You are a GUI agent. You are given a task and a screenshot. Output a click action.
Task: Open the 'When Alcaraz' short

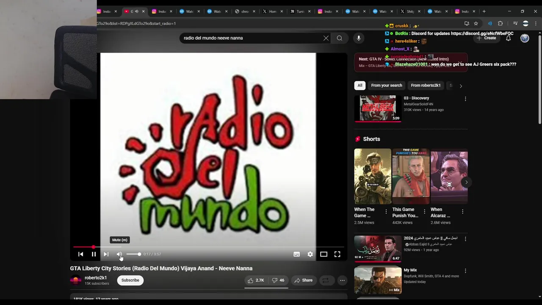[449, 176]
